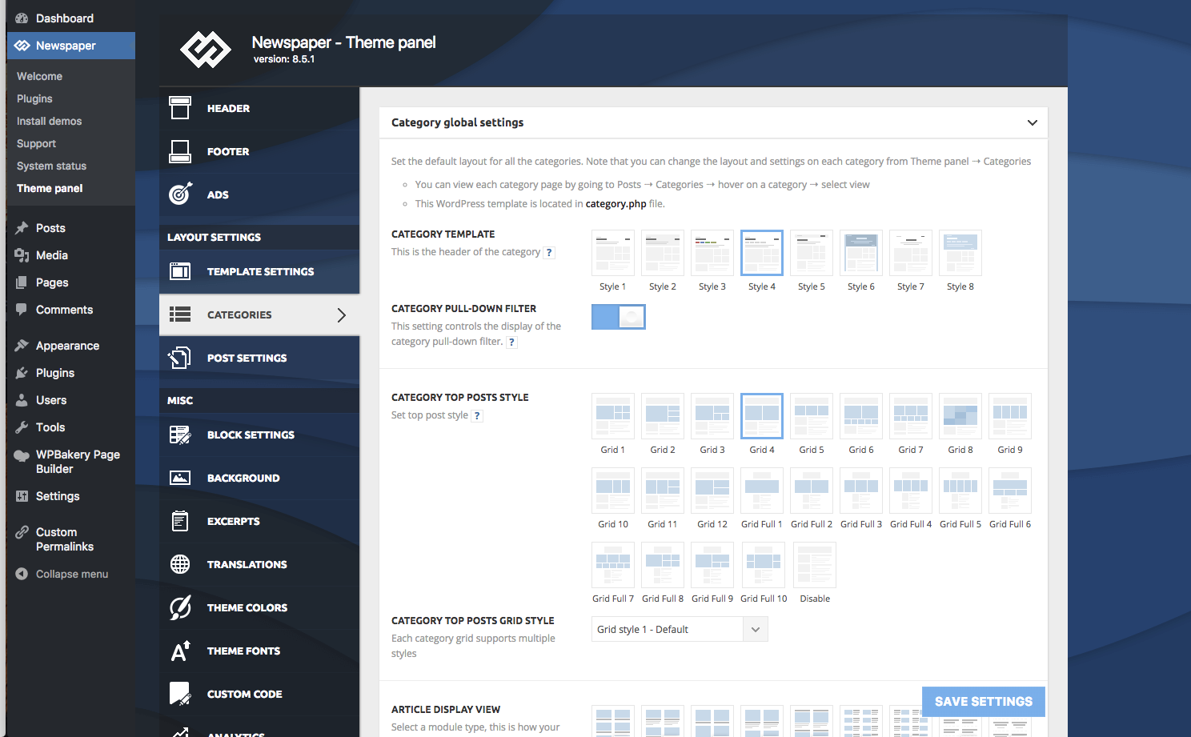Click the Translations globe icon
Screen dimensions: 1191x737
pyautogui.click(x=180, y=564)
